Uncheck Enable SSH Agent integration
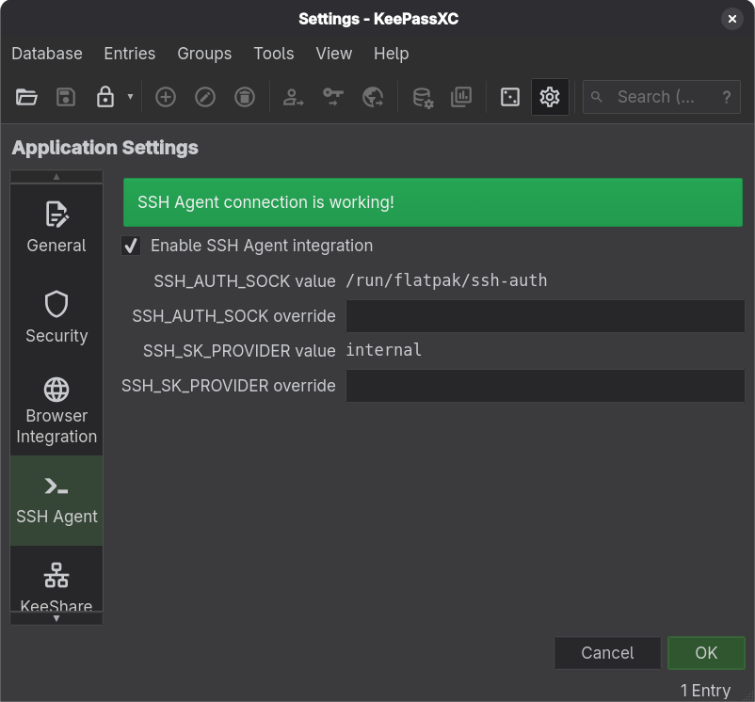Screen dimensions: 755x702 click(131, 246)
